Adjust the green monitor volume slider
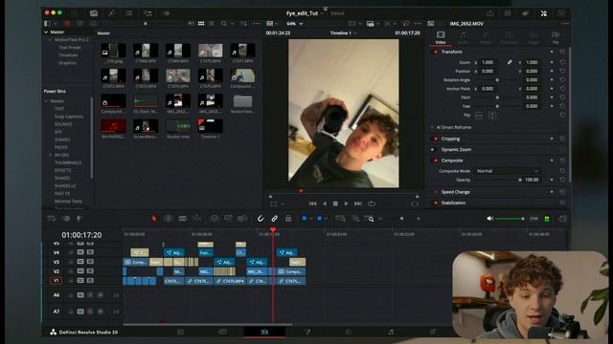This screenshot has width=613, height=344. 509,219
